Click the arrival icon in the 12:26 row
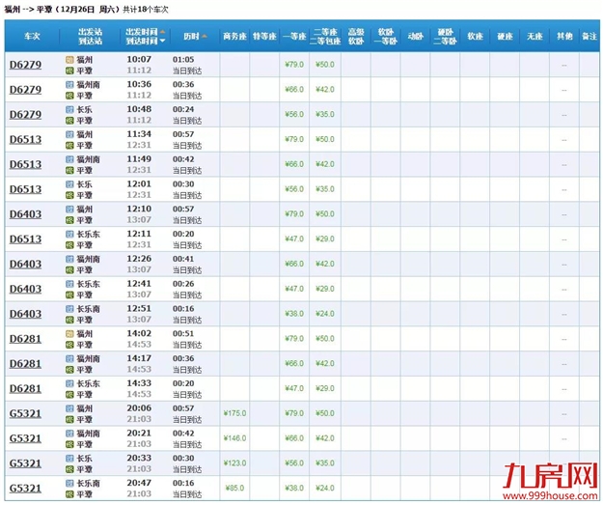The height and width of the screenshot is (505, 603). coord(69,269)
